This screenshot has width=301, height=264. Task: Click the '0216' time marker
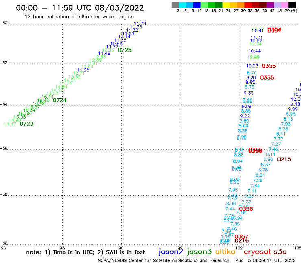(x=242, y=240)
